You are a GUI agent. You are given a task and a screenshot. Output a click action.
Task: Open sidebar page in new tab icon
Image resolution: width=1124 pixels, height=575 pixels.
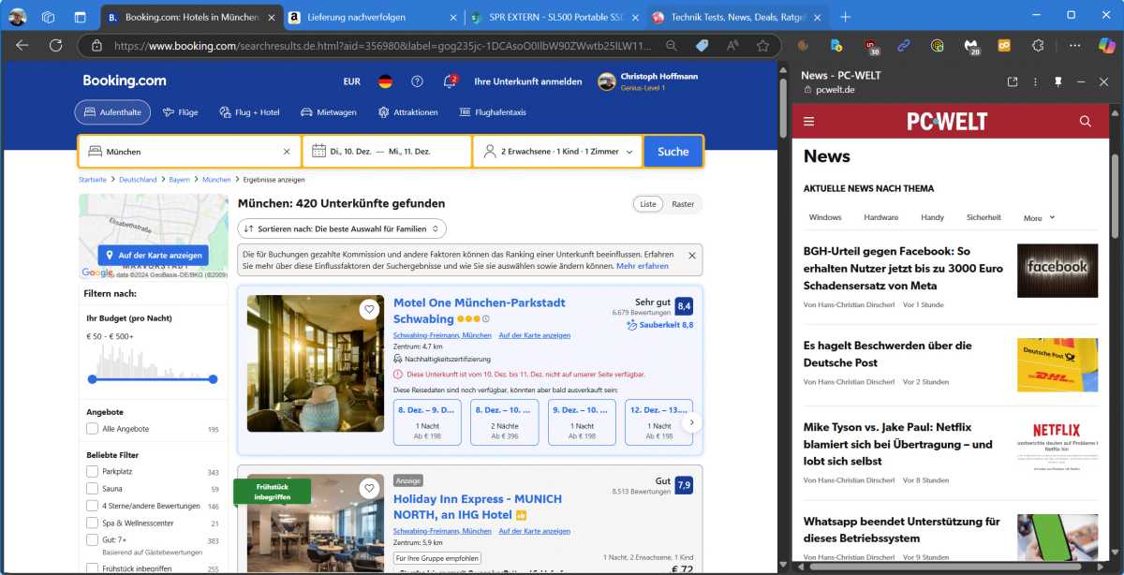pos(1013,82)
